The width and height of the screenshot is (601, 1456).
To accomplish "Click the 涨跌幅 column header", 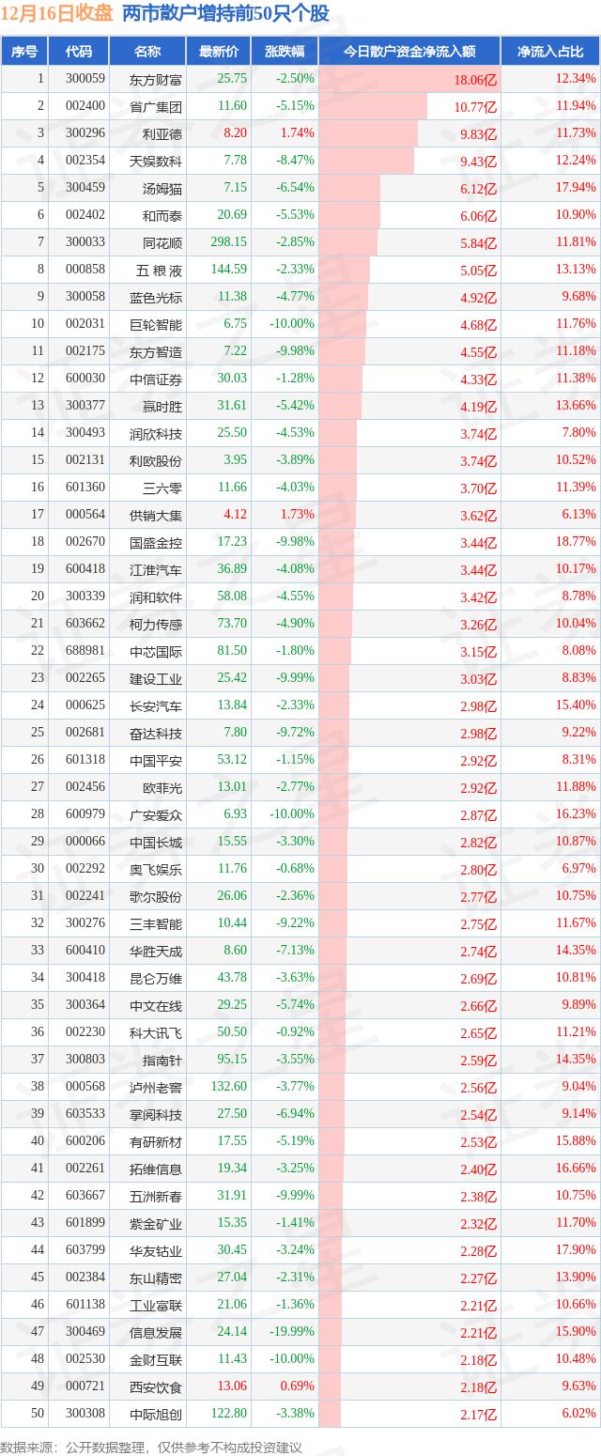I will point(285,52).
